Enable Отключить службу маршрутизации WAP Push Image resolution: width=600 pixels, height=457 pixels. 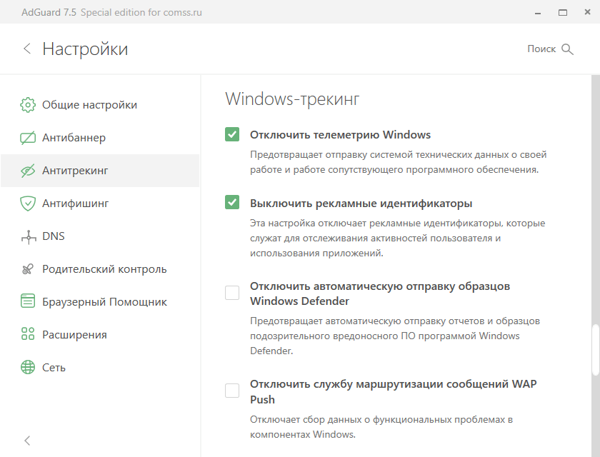point(232,391)
